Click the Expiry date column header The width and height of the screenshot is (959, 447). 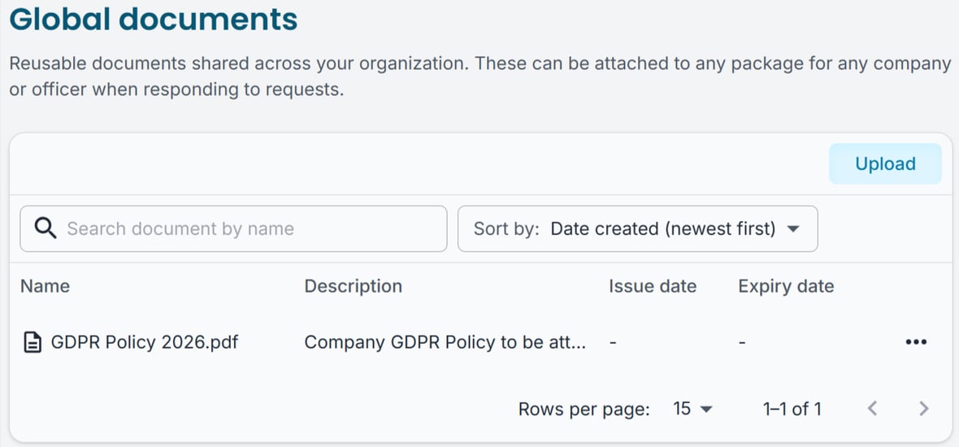(x=786, y=286)
